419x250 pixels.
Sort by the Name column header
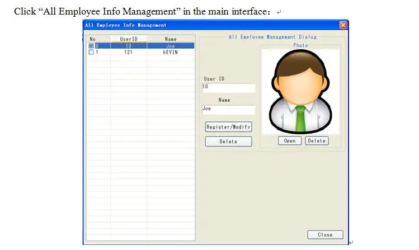[x=171, y=39]
